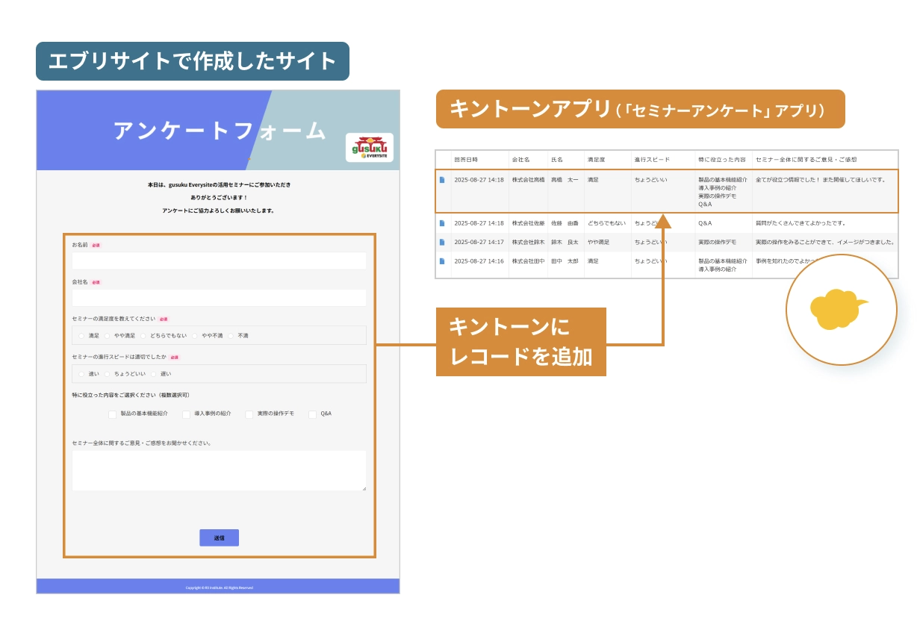Select the やや不満 radio button

(x=195, y=336)
